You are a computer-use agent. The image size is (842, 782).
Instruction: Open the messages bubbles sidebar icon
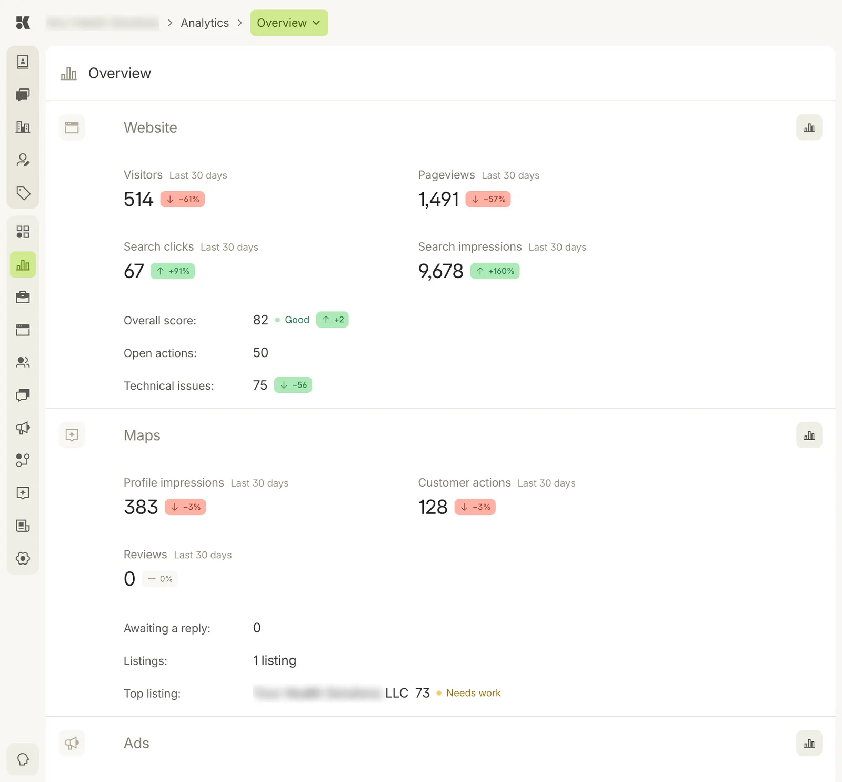pyautogui.click(x=23, y=395)
